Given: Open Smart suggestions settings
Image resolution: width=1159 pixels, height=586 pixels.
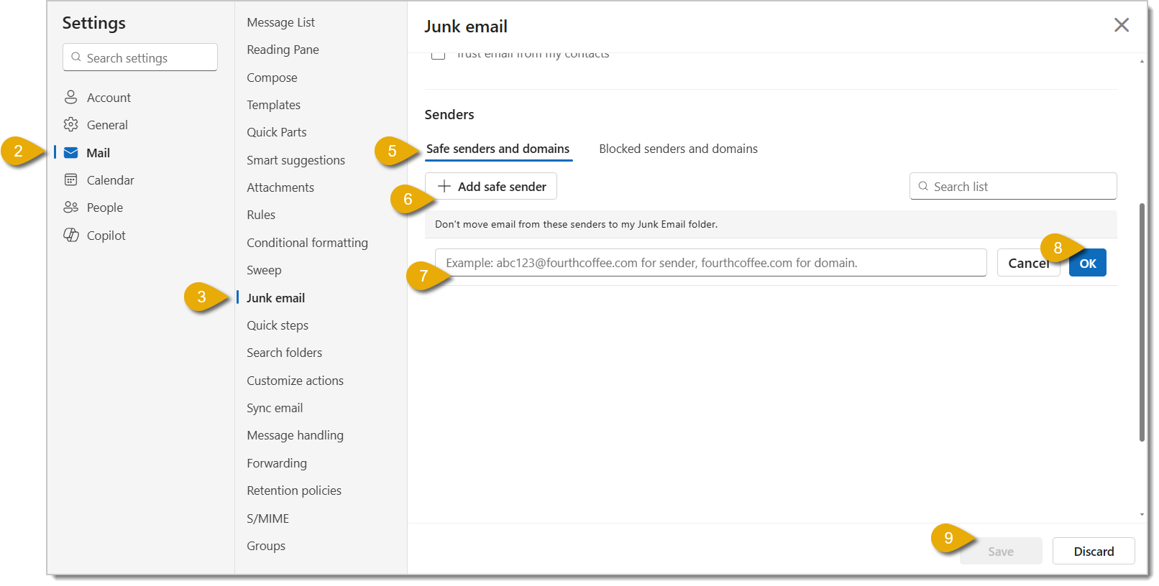Looking at the screenshot, I should pyautogui.click(x=296, y=160).
